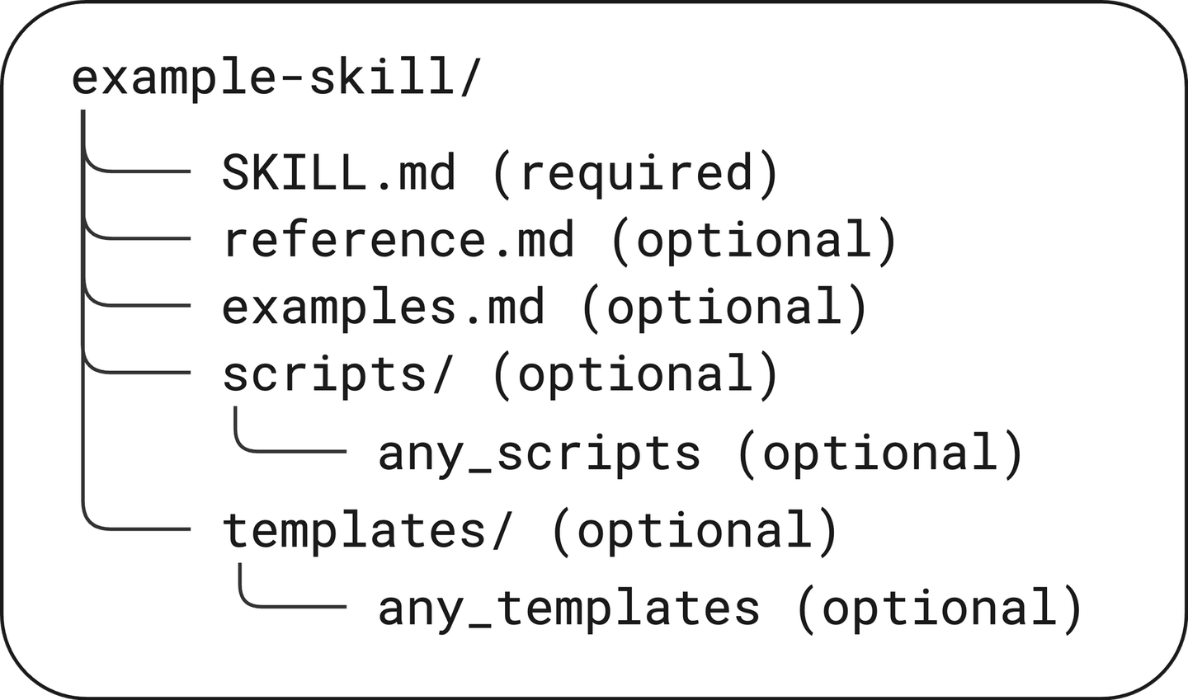Click the (required) label beside SKILL.md

[635, 173]
